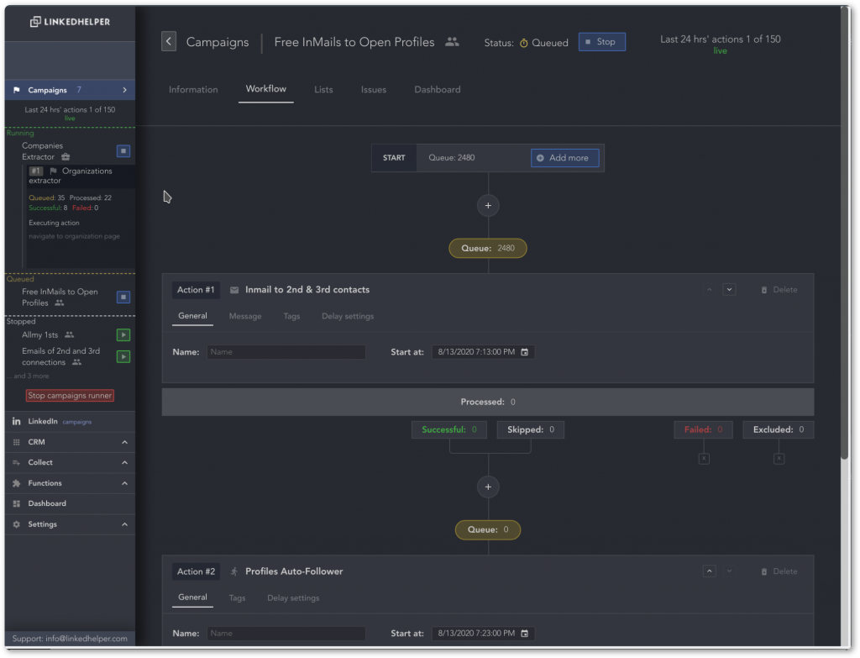Image resolution: width=860 pixels, height=658 pixels.
Task: Click the x under Excluded counter
Action: coord(779,458)
